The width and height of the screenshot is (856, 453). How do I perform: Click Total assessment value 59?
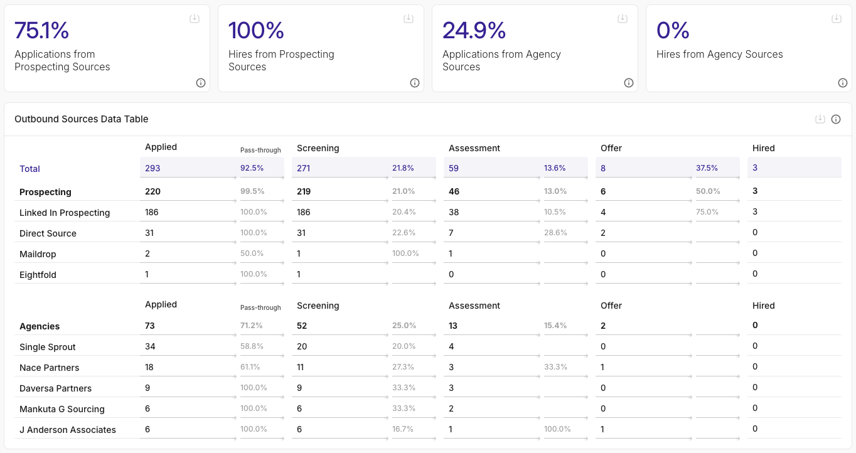click(x=454, y=168)
